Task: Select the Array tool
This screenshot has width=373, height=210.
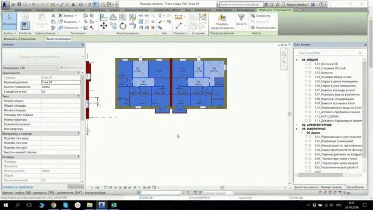Action: coord(141,22)
